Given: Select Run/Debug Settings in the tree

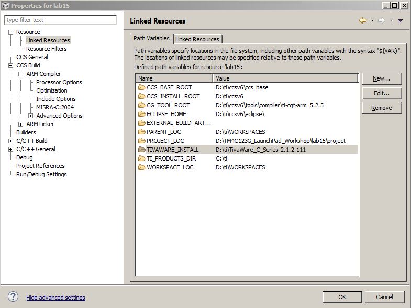Looking at the screenshot, I should click(41, 175).
